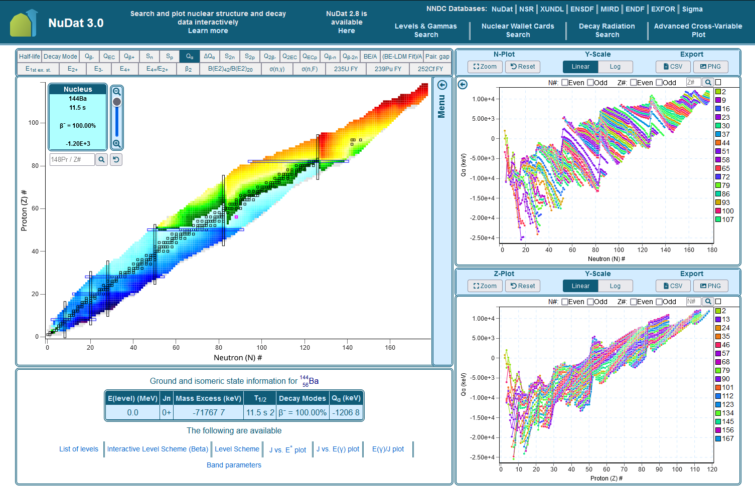Viewport: 755px width, 487px height.
Task: Click legend color swatch for N-Plot series 2
Action: click(x=718, y=91)
